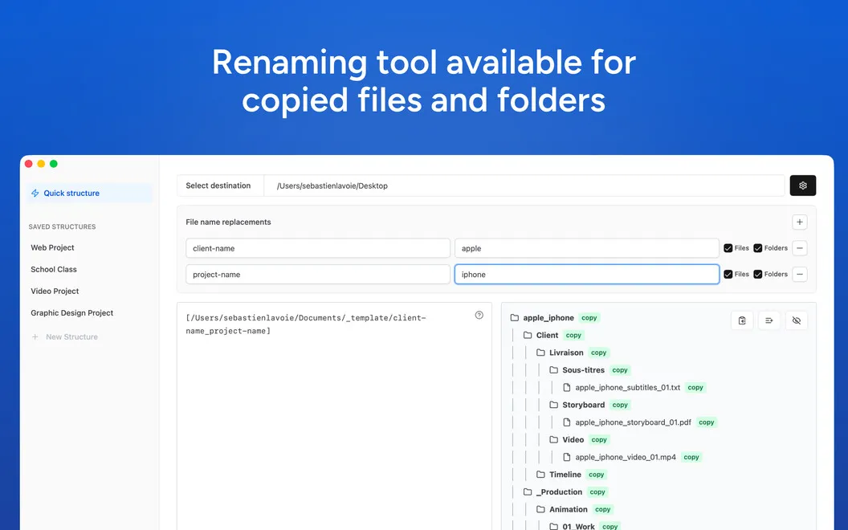Click the copy badge next to apple_iphone
The height and width of the screenshot is (530, 848).
coord(589,318)
